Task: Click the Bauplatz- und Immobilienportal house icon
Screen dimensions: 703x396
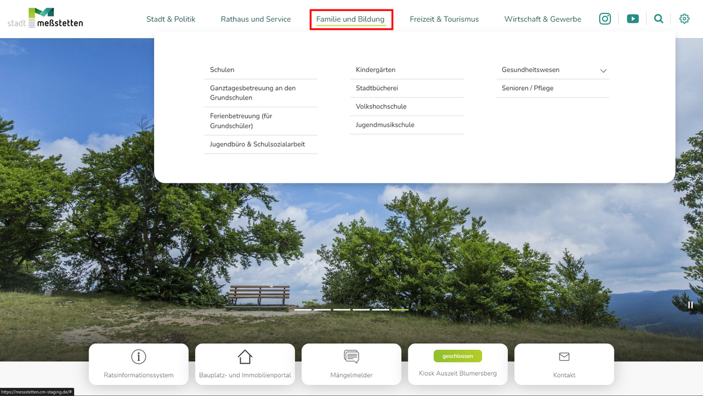Action: pyautogui.click(x=245, y=356)
